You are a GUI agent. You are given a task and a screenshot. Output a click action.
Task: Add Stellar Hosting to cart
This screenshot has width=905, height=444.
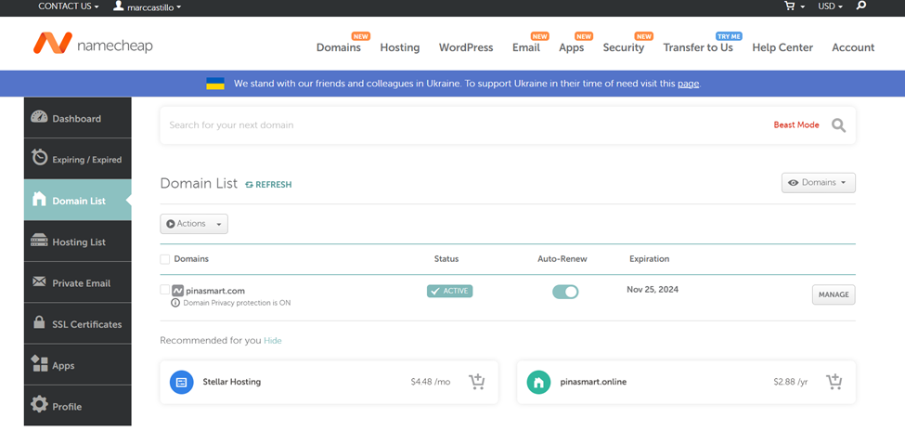(x=477, y=382)
